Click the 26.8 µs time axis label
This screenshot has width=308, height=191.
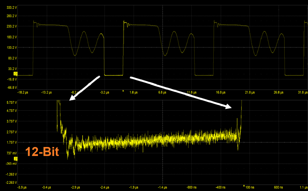pyautogui.click(x=279, y=92)
